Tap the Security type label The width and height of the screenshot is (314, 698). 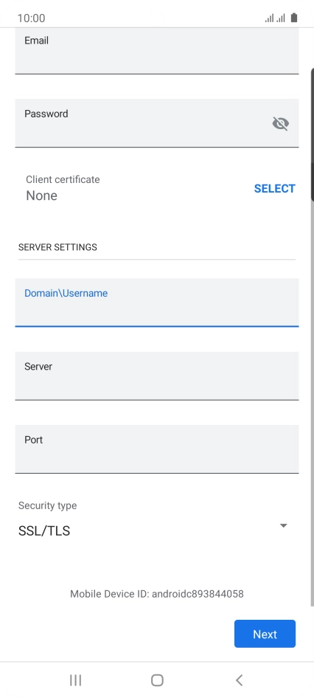coord(48,505)
